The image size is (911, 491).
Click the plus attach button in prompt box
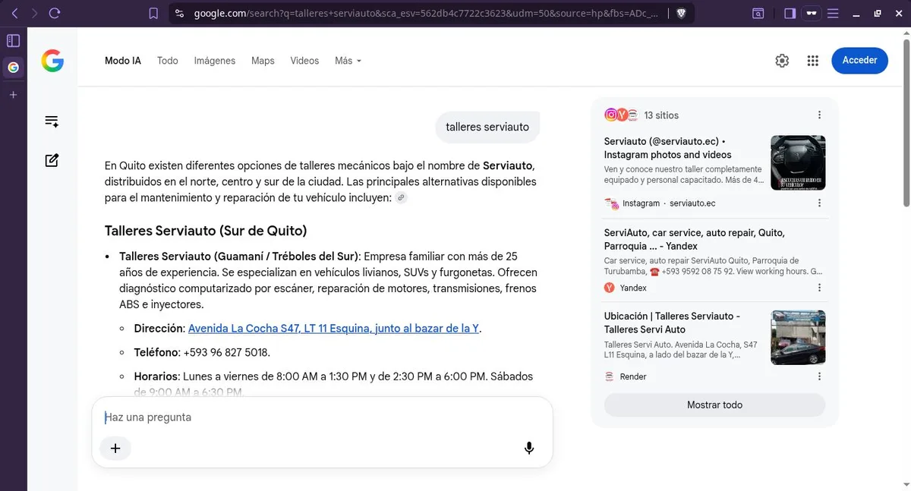coord(115,448)
